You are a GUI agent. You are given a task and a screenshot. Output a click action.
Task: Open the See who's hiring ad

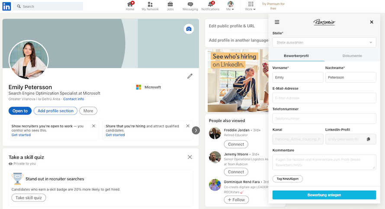(x=238, y=80)
